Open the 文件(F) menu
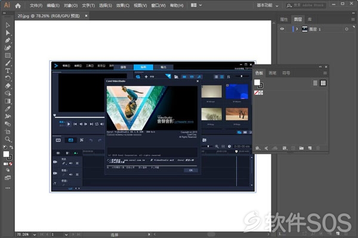358x238 pixels. [x=36, y=5]
